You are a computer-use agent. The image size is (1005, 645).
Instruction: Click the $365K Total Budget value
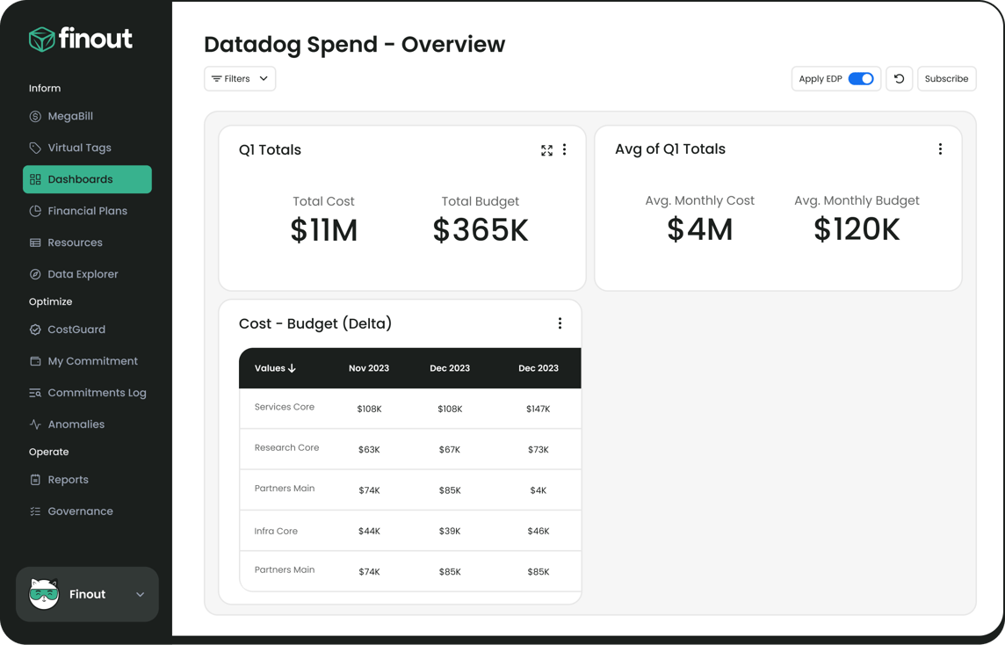480,230
